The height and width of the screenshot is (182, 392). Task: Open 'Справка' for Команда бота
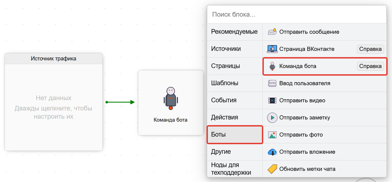(x=370, y=66)
